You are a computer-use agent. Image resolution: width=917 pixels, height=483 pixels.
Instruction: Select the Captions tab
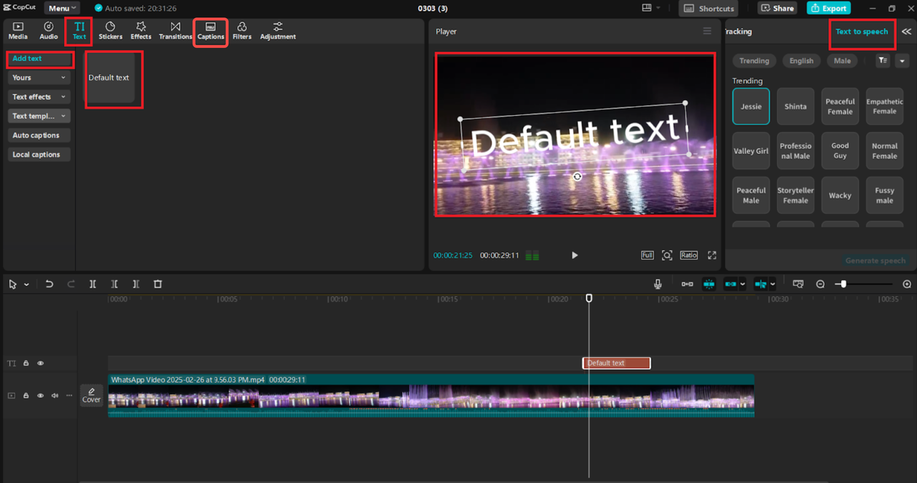pyautogui.click(x=211, y=31)
